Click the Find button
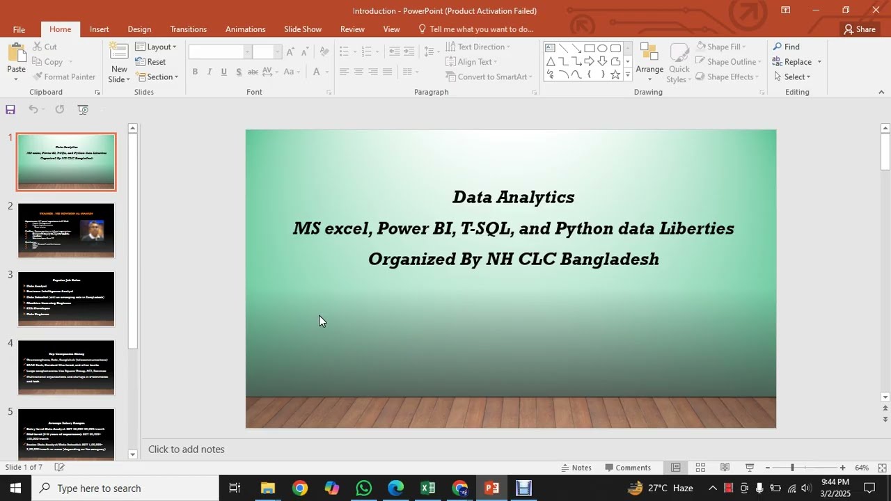Screen dimensions: 891x501 pyautogui.click(x=786, y=47)
